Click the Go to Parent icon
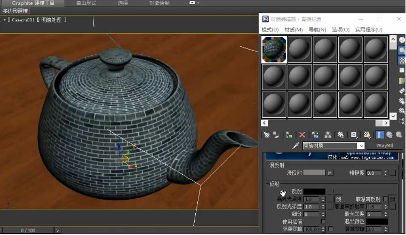The height and width of the screenshot is (235, 406). click(389, 135)
